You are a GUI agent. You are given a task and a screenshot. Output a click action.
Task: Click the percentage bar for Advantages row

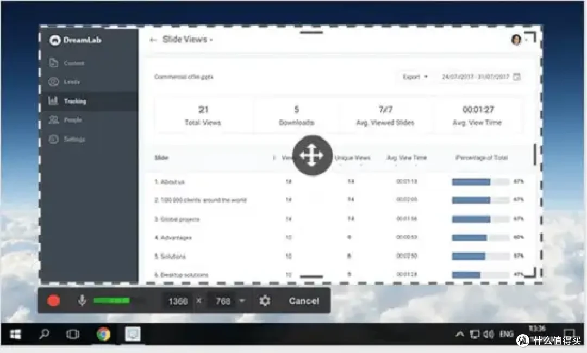480,237
